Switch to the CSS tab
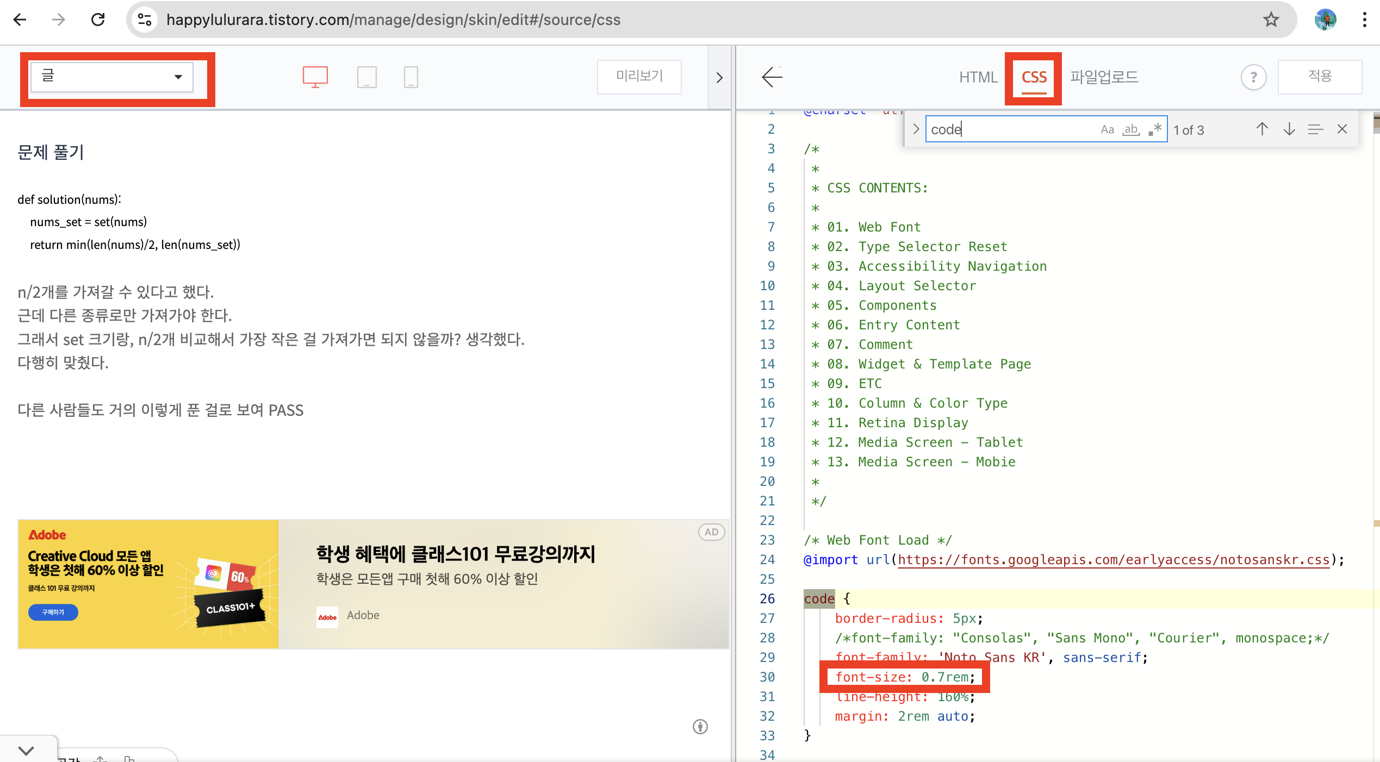The height and width of the screenshot is (762, 1380). point(1034,77)
